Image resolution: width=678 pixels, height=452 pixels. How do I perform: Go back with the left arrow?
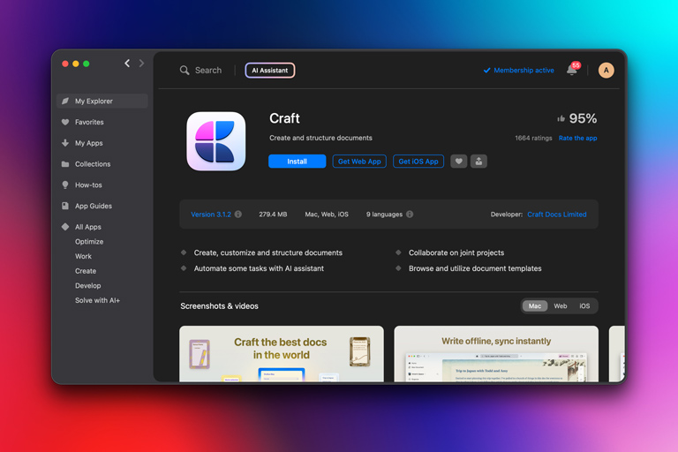(127, 64)
